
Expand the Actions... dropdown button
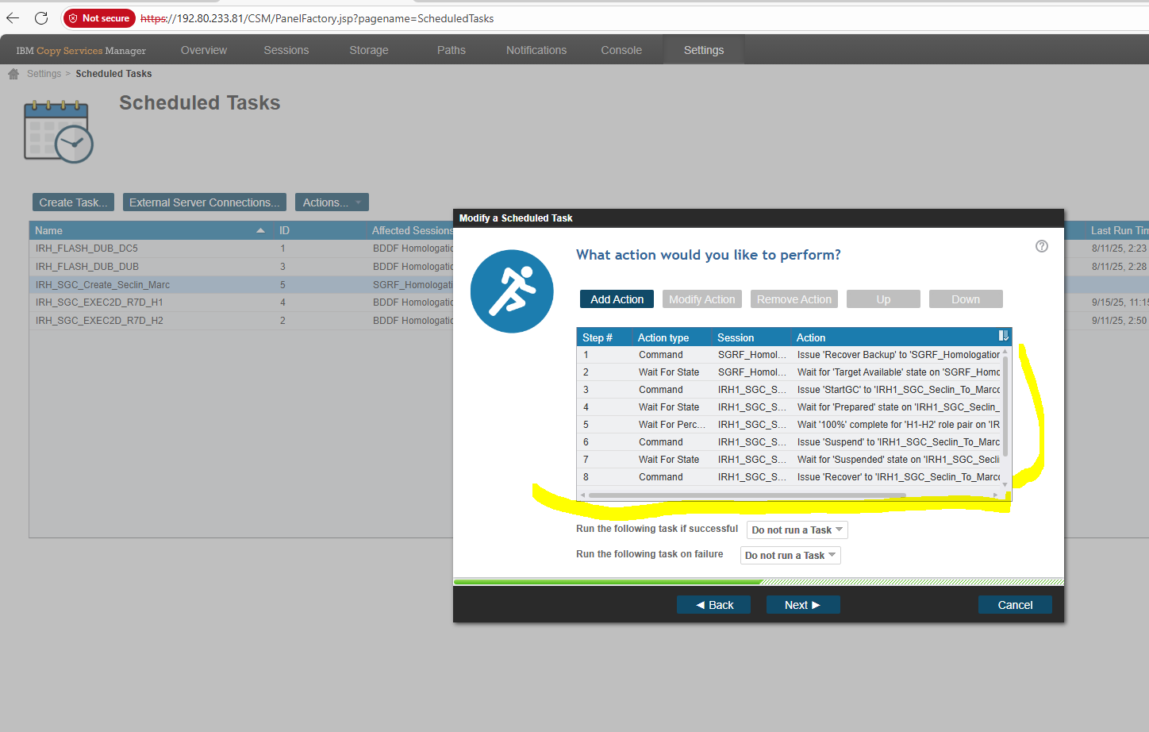[x=332, y=202]
